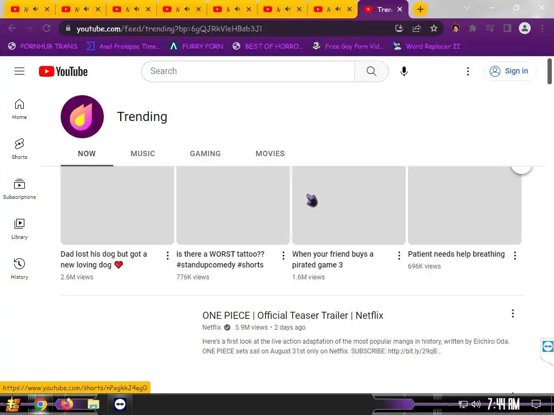
Task: View site information via lock icon
Action: (x=68, y=28)
